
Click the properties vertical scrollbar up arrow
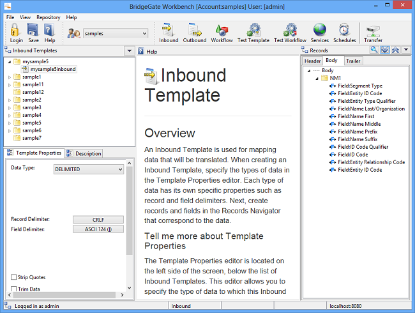pyautogui.click(x=130, y=163)
